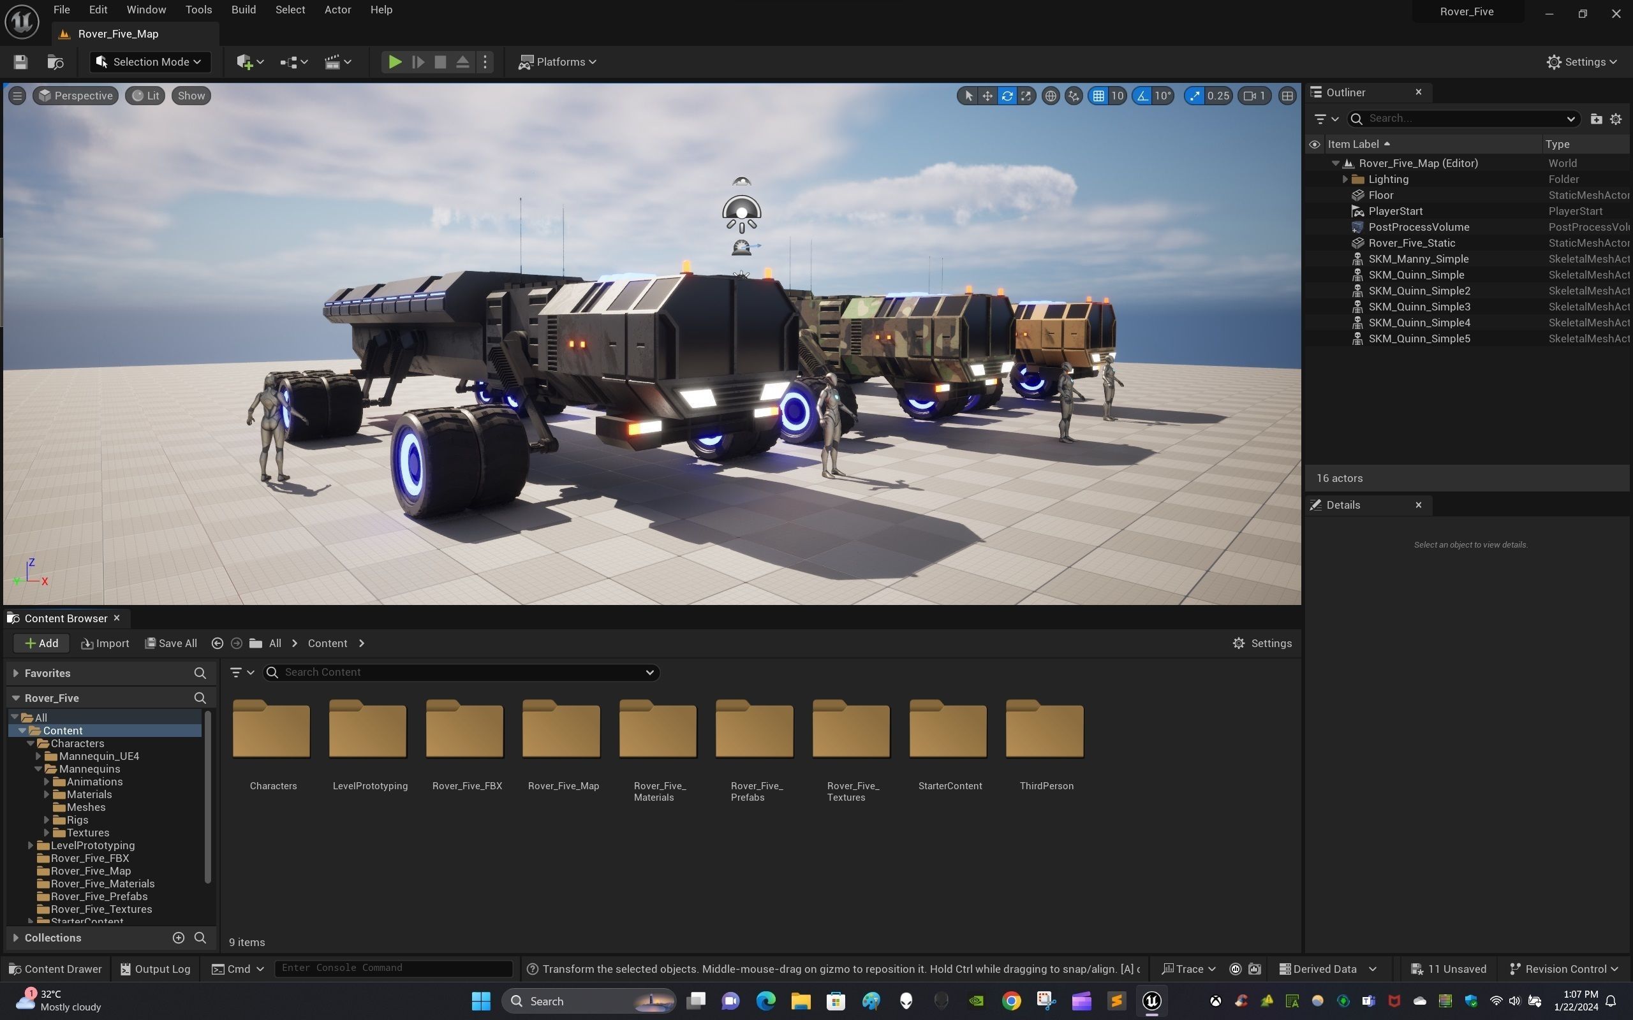Click the Show flags button in viewport
Image resolution: width=1633 pixels, height=1020 pixels.
(x=191, y=96)
